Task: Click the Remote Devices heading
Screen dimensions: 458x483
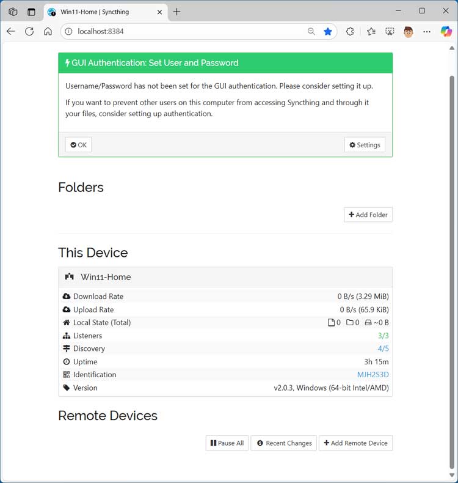Action: click(x=107, y=416)
